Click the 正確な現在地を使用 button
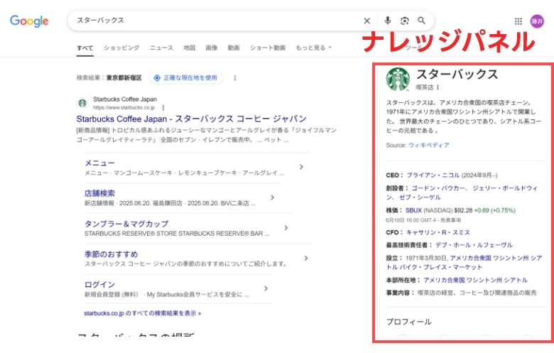This screenshot has height=353, width=554. [x=186, y=77]
